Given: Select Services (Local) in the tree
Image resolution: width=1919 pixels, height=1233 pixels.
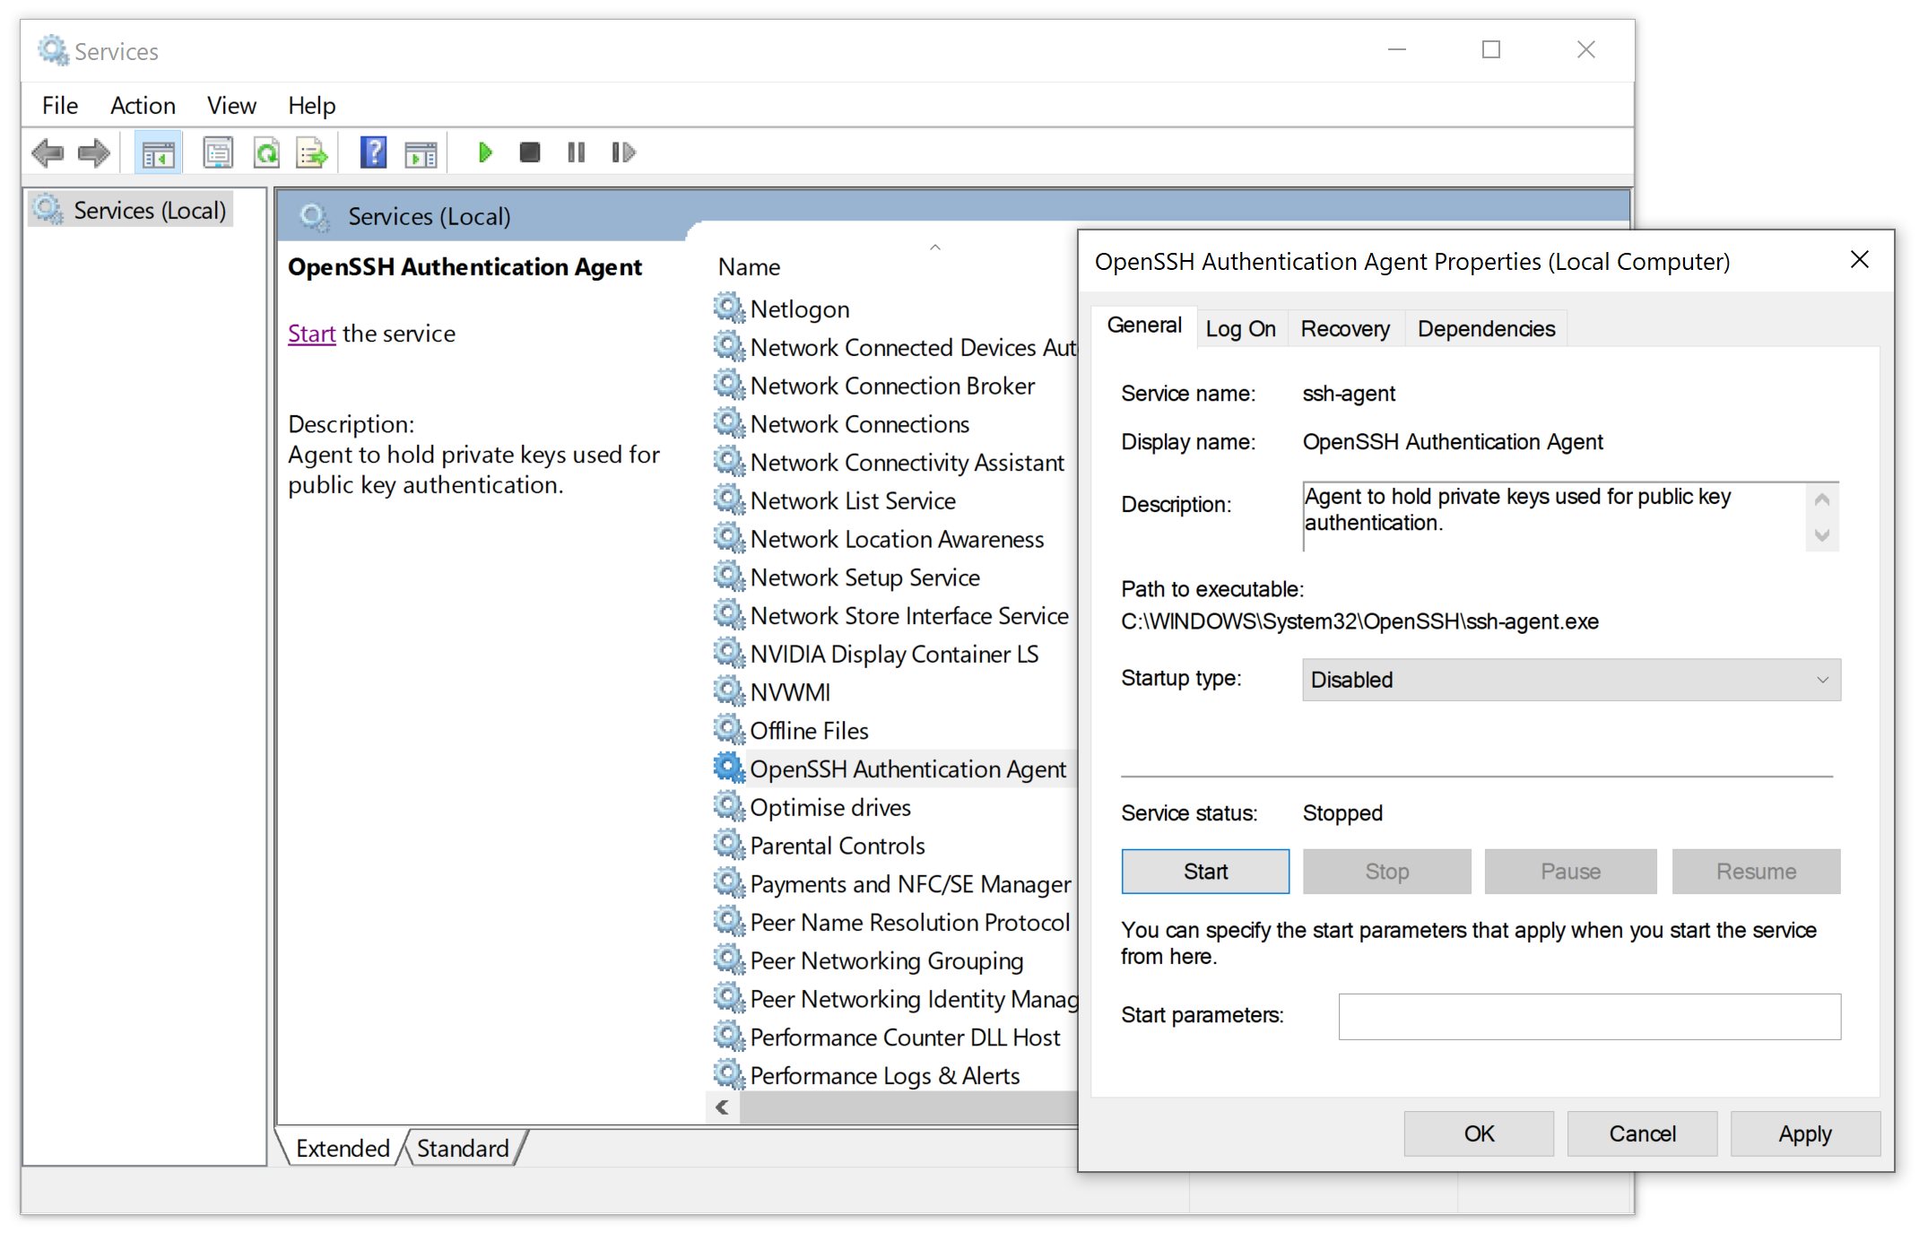Looking at the screenshot, I should pyautogui.click(x=132, y=211).
